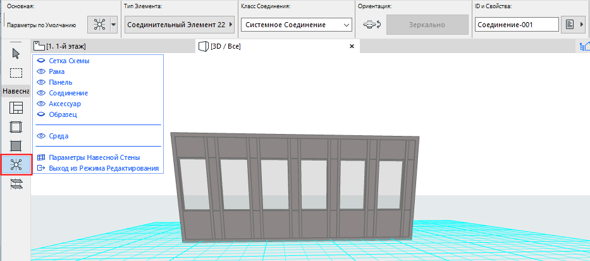Open the default settings junction icon button

pyautogui.click(x=99, y=25)
